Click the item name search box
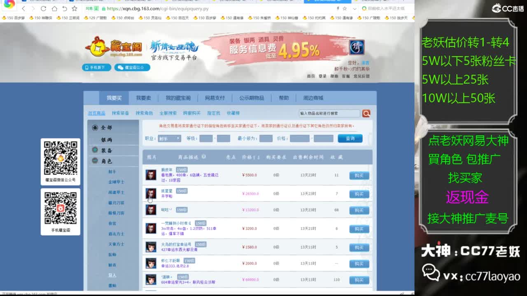Viewport: 527px width, 296px height. click(329, 113)
